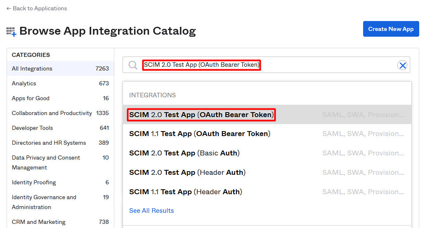This screenshot has height=228, width=425.
Task: Focus the integration search text box
Action: click(x=268, y=65)
